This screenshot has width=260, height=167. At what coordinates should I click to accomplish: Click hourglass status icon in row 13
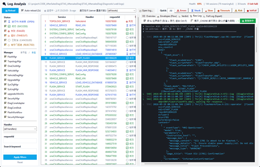coord(127,70)
